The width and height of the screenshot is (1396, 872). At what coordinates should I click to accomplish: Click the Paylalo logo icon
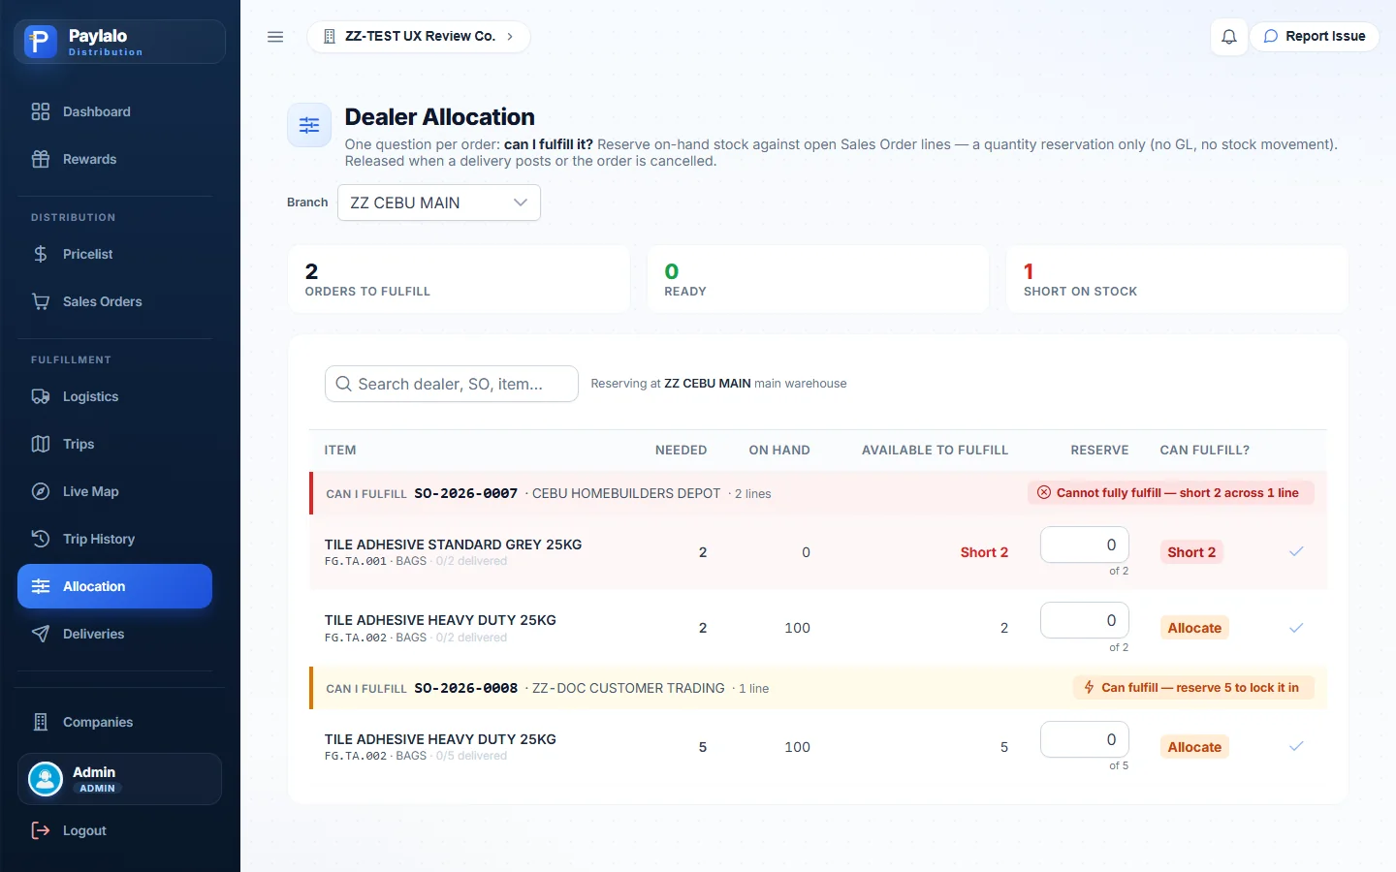40,42
